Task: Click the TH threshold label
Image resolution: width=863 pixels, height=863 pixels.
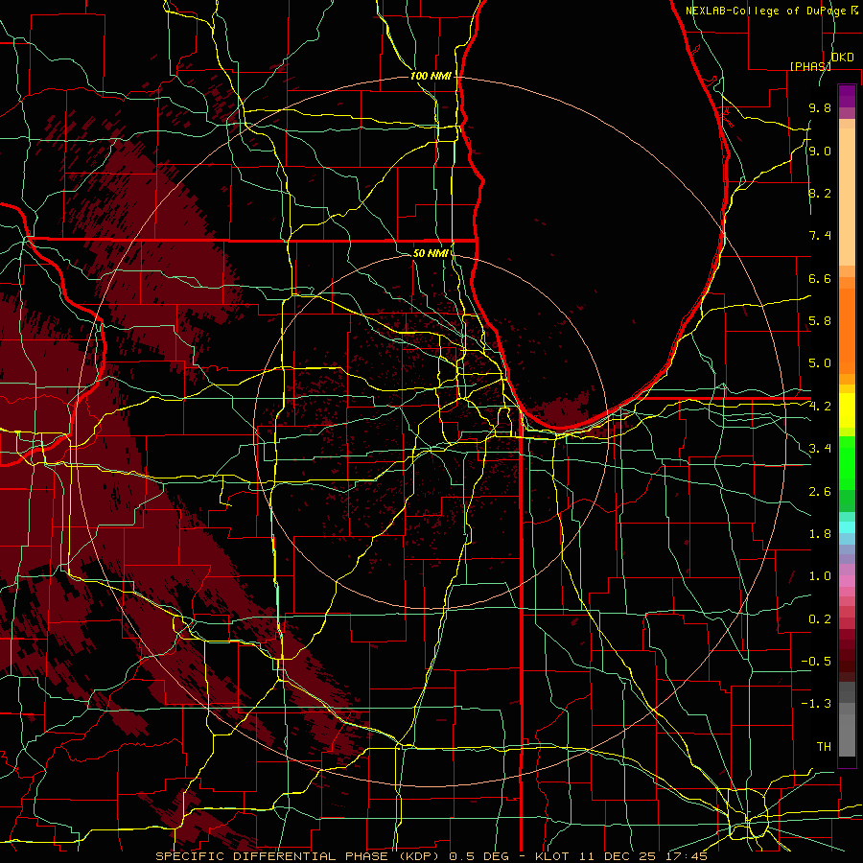Action: click(x=824, y=747)
